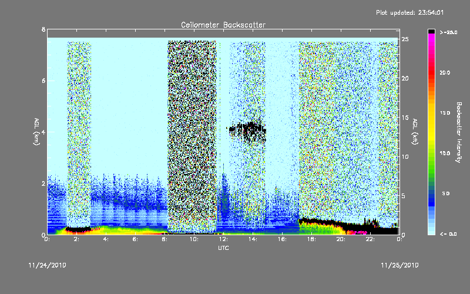Click the 25 kft tick label on right axis
This screenshot has width=470, height=294.
405,39
